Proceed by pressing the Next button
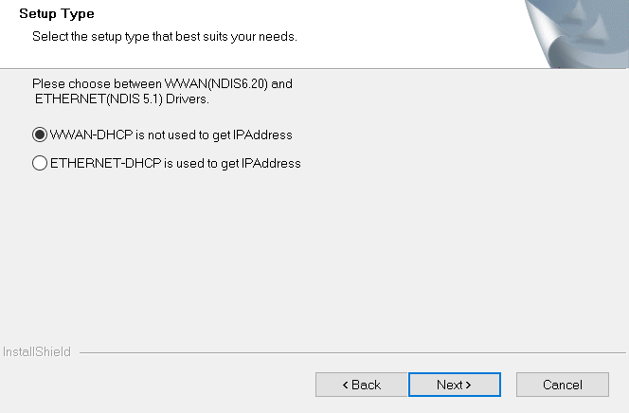629x413 pixels. click(x=454, y=385)
